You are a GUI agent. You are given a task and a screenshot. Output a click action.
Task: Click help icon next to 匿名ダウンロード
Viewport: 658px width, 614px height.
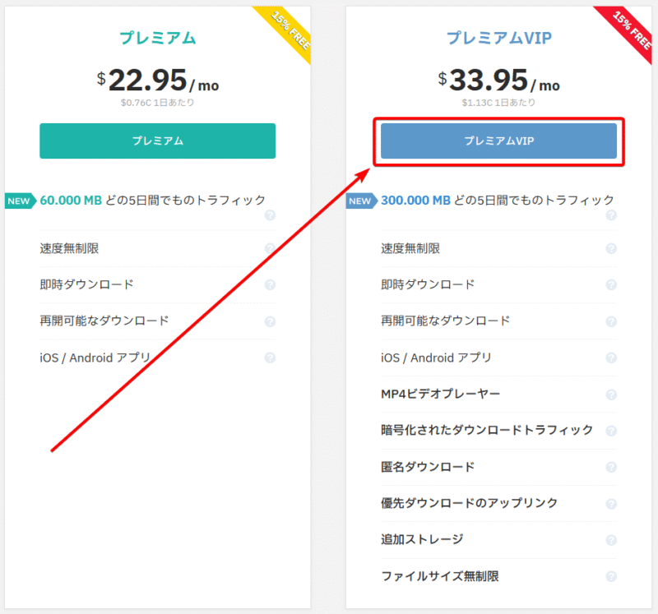pyautogui.click(x=611, y=467)
